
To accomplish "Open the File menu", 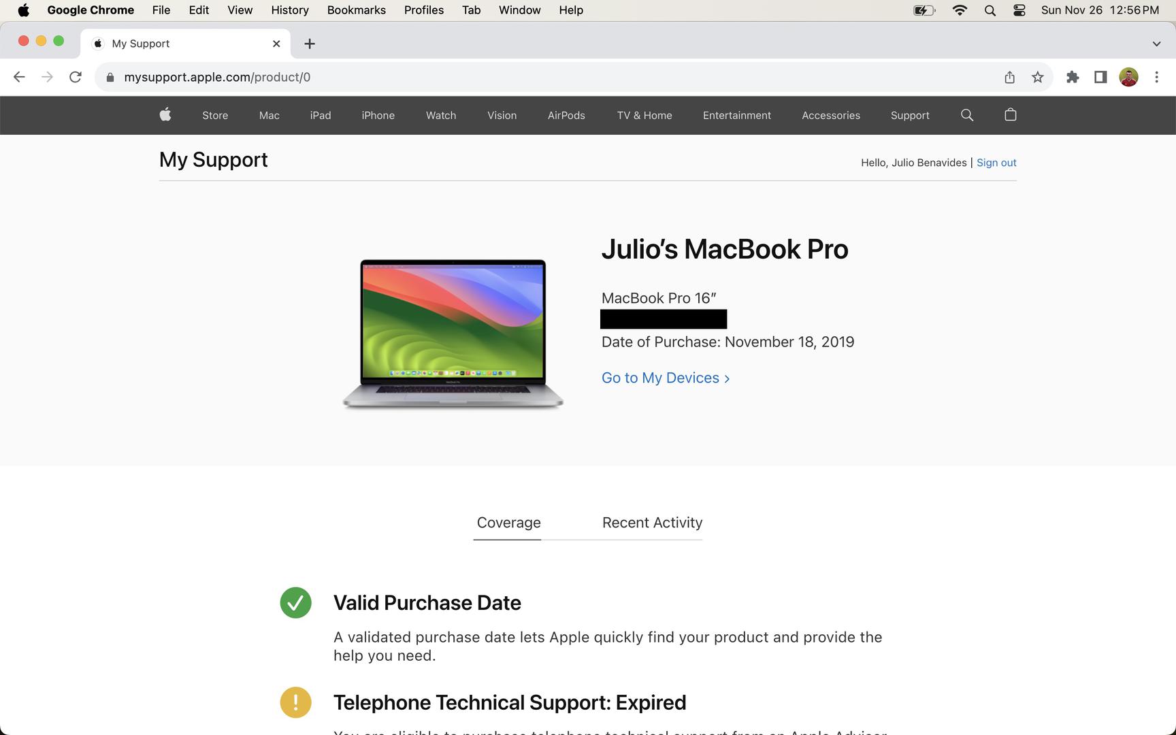I will 161,10.
